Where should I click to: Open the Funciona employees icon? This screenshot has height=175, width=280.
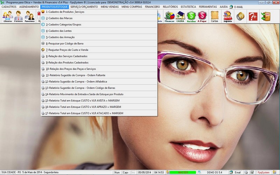[x=29, y=16]
